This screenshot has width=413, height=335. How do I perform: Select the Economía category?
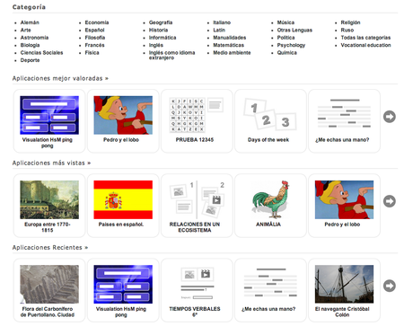point(97,22)
